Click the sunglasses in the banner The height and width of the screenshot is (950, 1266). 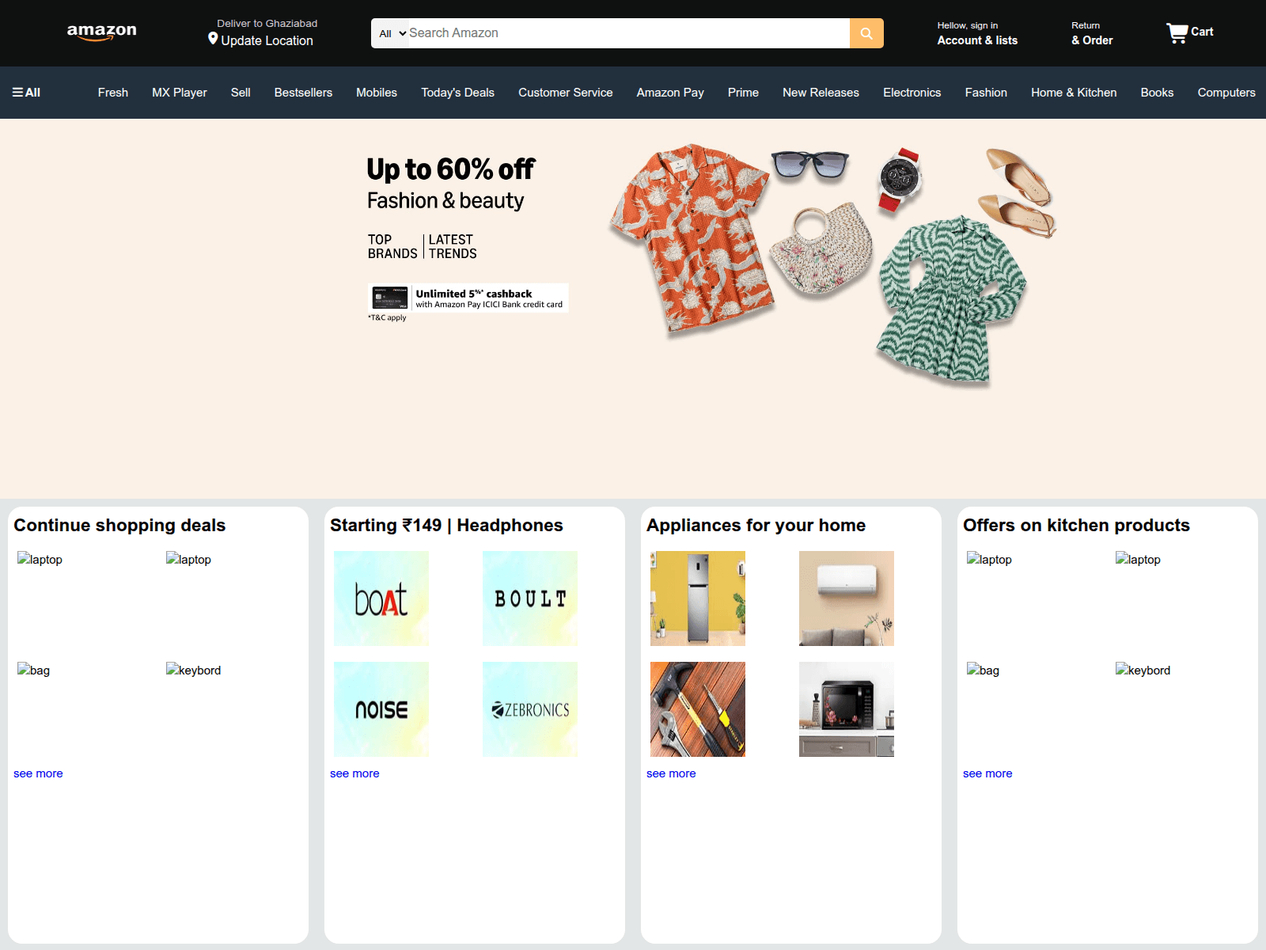tap(810, 164)
